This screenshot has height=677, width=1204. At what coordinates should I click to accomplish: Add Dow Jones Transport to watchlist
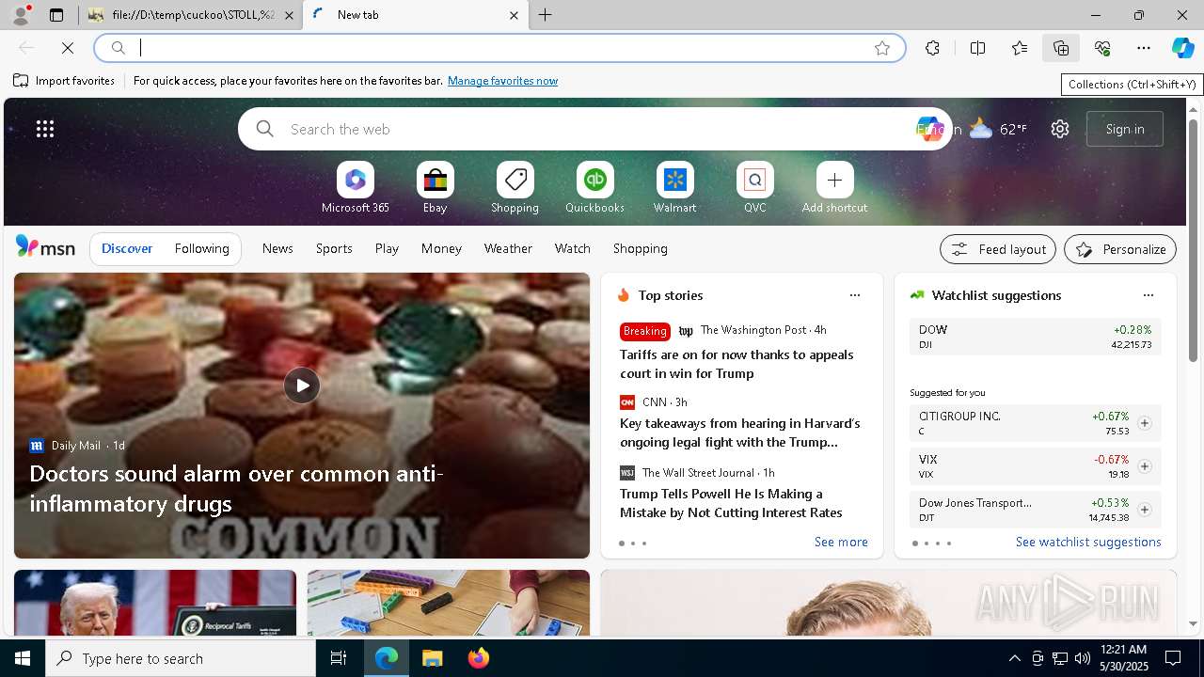1145,510
